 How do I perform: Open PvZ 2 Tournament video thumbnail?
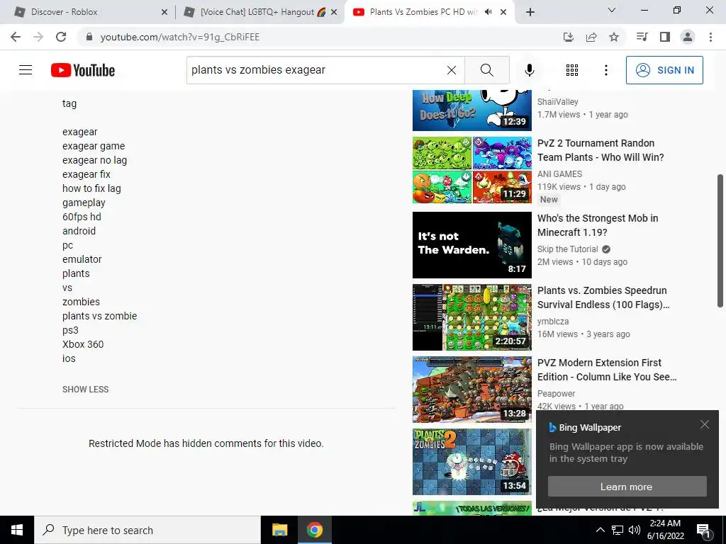point(471,170)
